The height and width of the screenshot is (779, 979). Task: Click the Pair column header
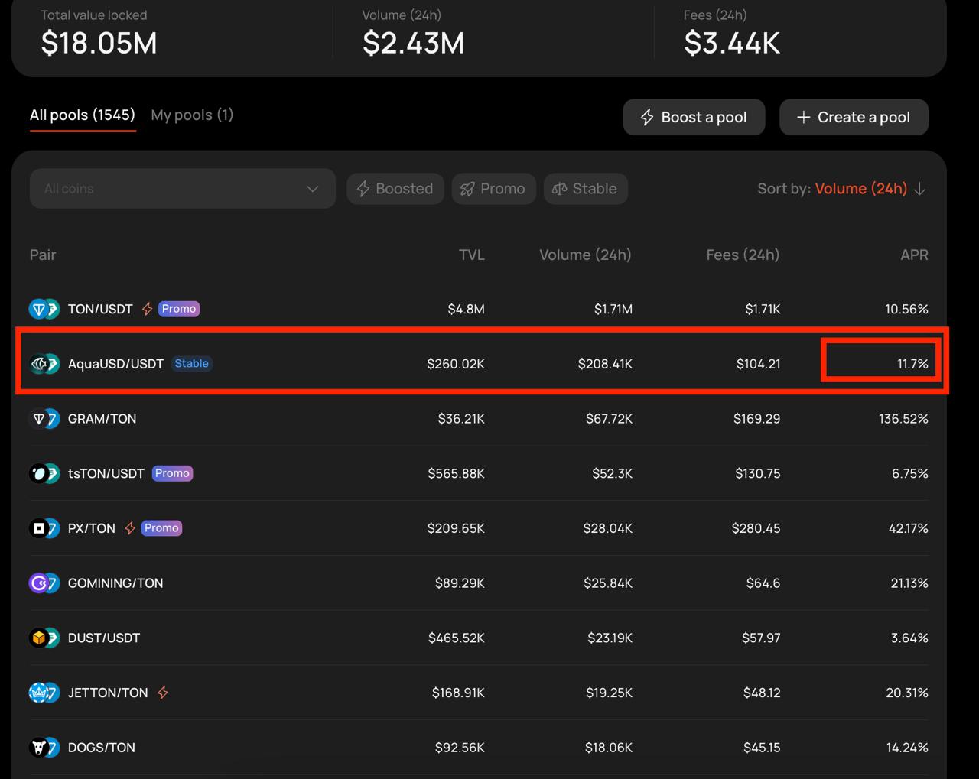43,255
